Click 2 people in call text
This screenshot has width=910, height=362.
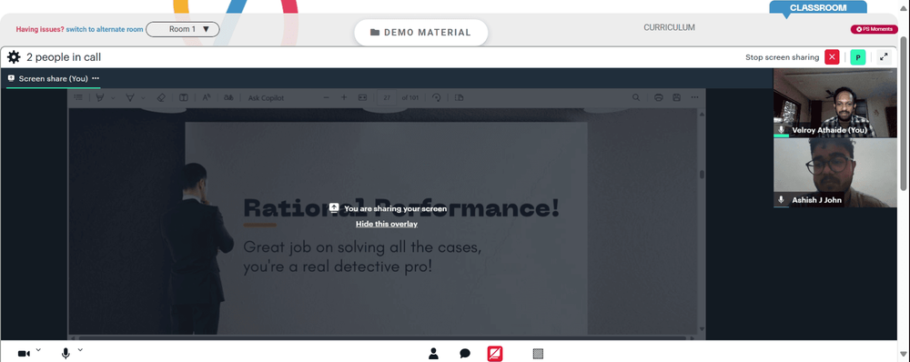click(x=64, y=57)
